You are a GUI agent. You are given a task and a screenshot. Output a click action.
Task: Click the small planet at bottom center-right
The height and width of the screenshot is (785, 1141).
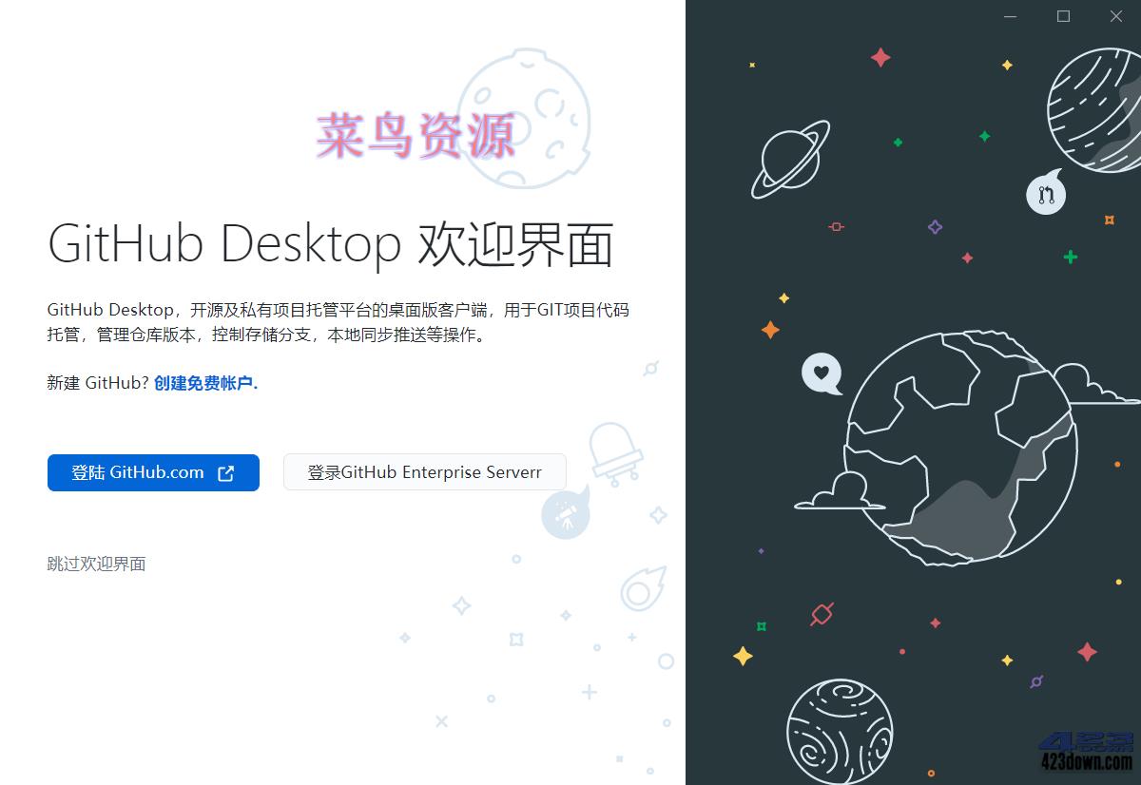(x=839, y=730)
